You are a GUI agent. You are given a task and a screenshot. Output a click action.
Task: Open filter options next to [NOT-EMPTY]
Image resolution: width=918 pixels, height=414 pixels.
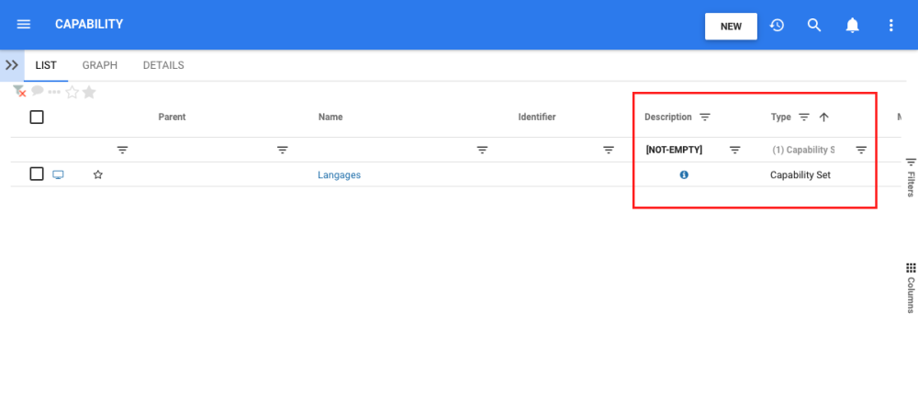click(734, 150)
